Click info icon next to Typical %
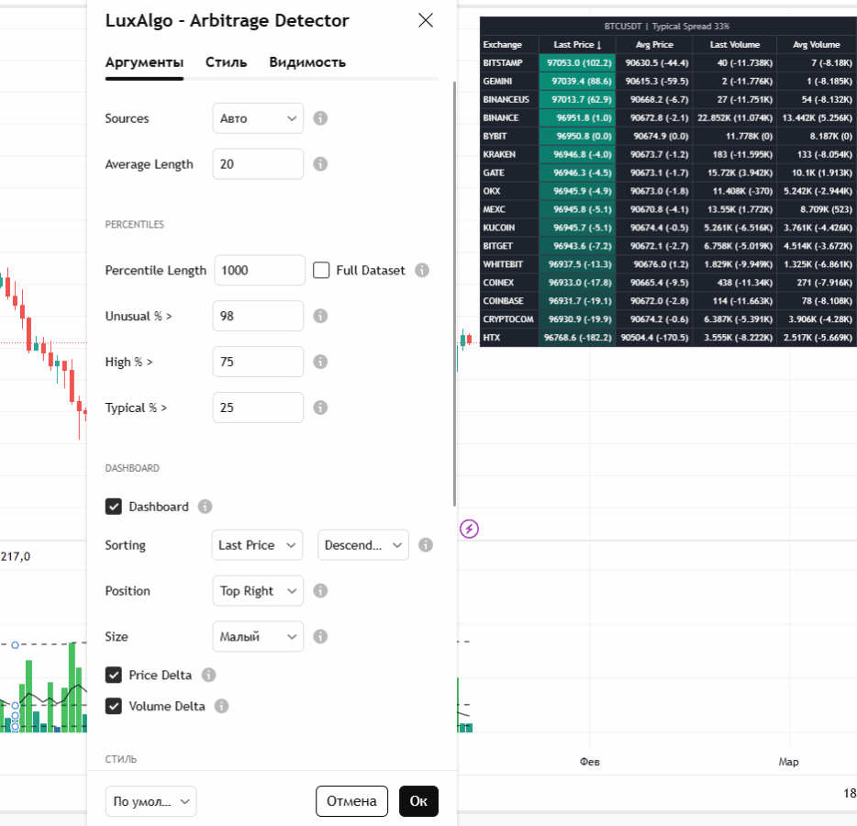 pos(320,407)
